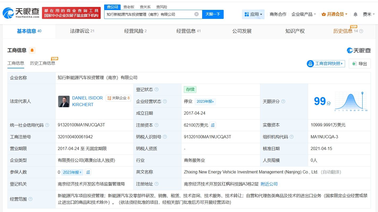This screenshot has height=212, width=378.
Task: Open the 费米 user account menu
Action: pos(369,14)
